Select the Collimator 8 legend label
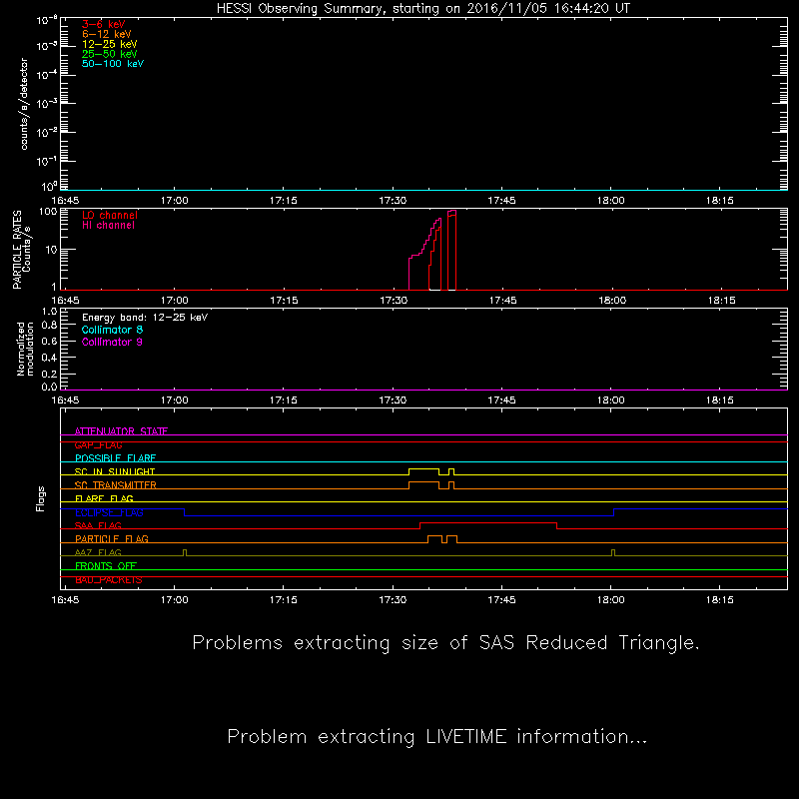The width and height of the screenshot is (799, 799). [x=112, y=330]
